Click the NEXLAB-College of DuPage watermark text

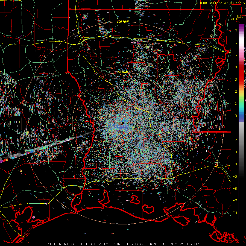click(218, 3)
